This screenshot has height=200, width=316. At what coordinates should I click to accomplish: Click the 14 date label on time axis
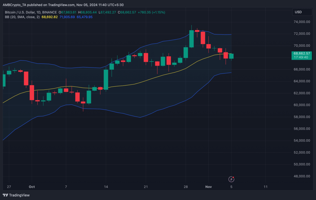106,187
